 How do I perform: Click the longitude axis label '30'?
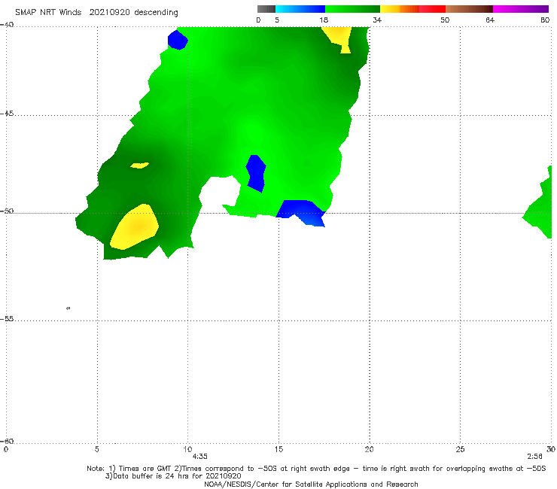[x=551, y=449]
